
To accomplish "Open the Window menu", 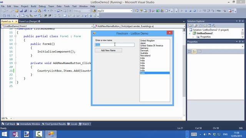I will (x=83, y=6).
